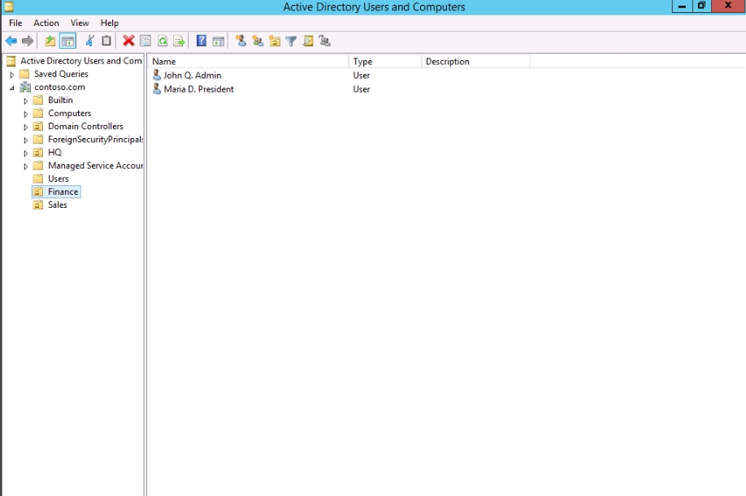Collapse the contoso.com domain node

[x=12, y=88]
